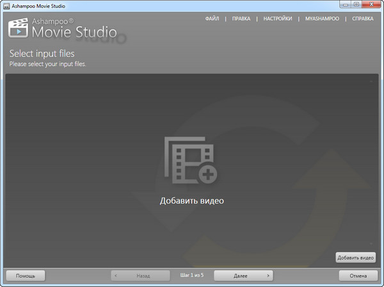Cancel the wizard with Отмена

pos(358,275)
